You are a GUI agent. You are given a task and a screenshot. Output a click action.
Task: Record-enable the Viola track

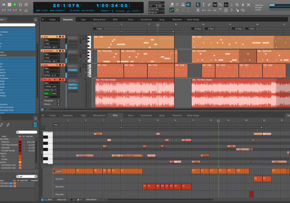pyautogui.click(x=60, y=37)
